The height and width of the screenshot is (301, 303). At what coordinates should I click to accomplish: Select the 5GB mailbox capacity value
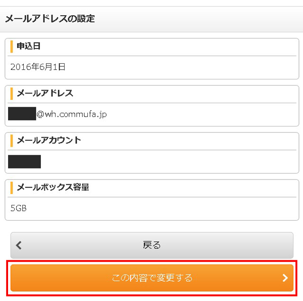[19, 208]
